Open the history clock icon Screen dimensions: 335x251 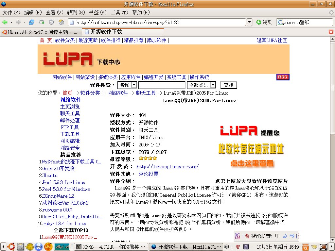click(x=51, y=22)
